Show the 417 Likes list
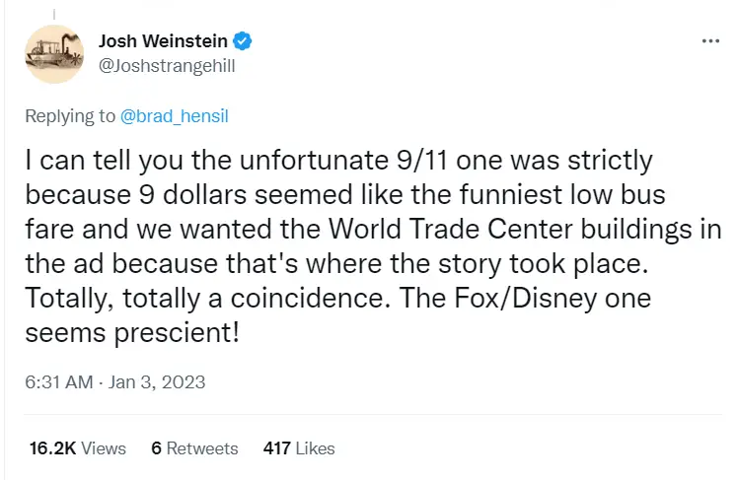738x480 pixels. pyautogui.click(x=299, y=447)
